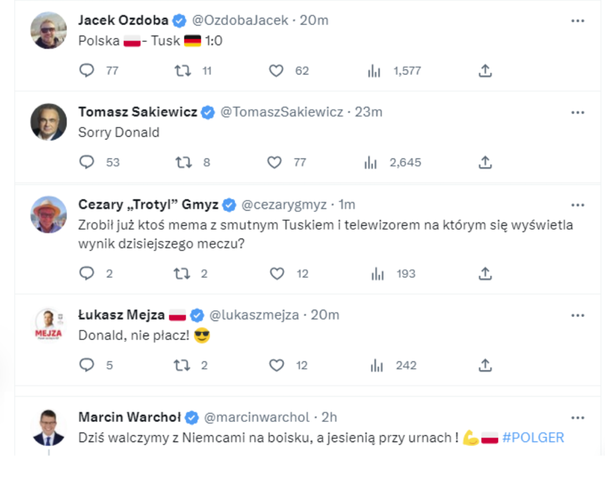Open Łukasz Mejza's avatar
605x478 pixels.
48,324
